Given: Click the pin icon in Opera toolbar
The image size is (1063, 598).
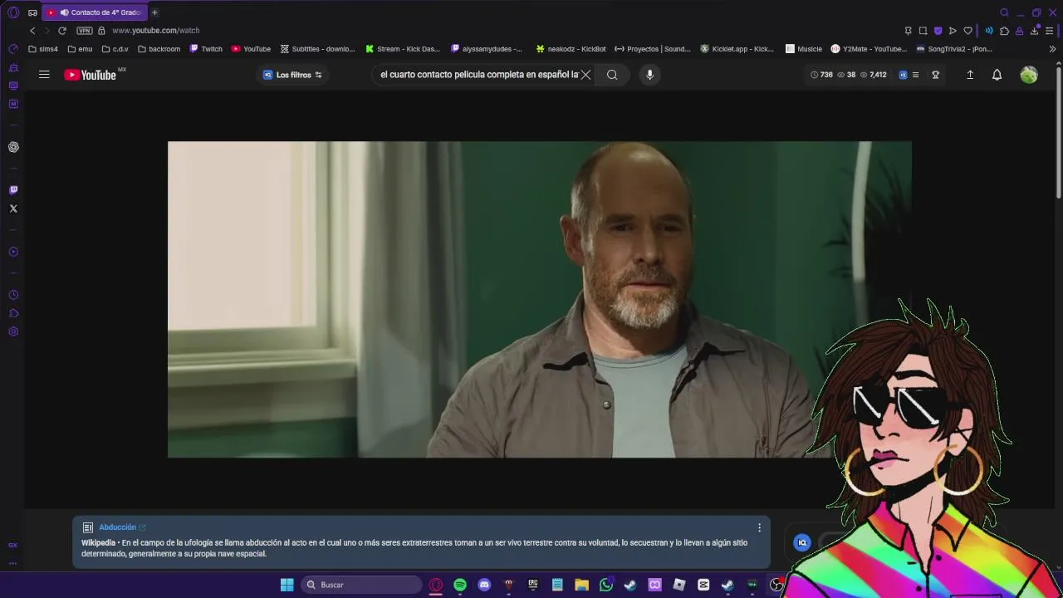Looking at the screenshot, I should click(908, 31).
